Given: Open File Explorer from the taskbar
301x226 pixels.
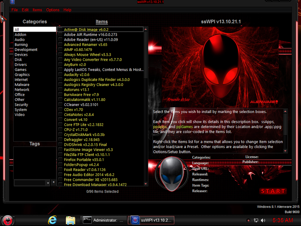Looking at the screenshot, I should click(70, 220).
